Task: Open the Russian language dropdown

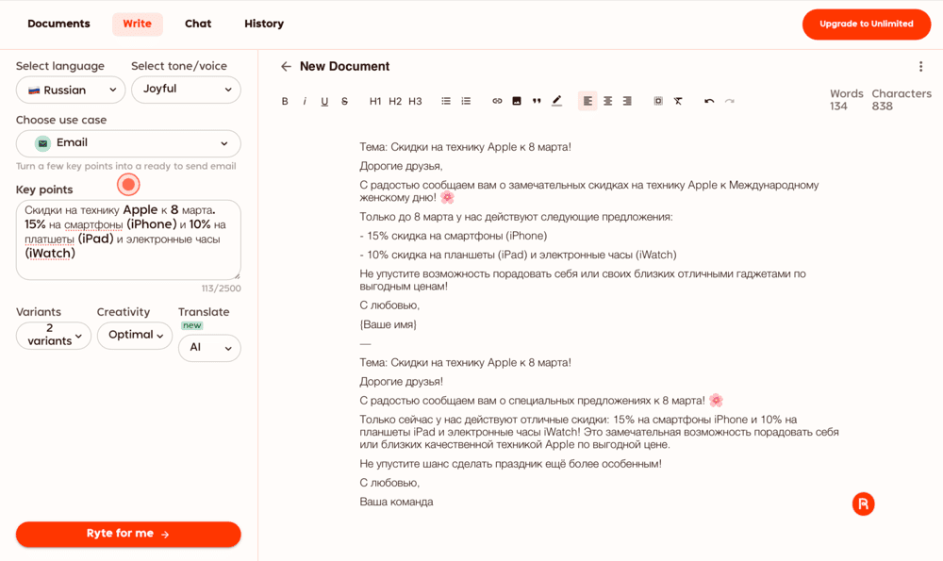Action: (x=71, y=91)
